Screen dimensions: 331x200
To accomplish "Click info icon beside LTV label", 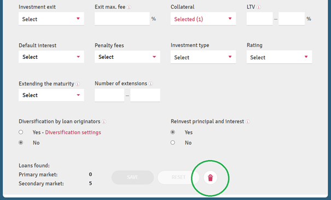I will (259, 7).
